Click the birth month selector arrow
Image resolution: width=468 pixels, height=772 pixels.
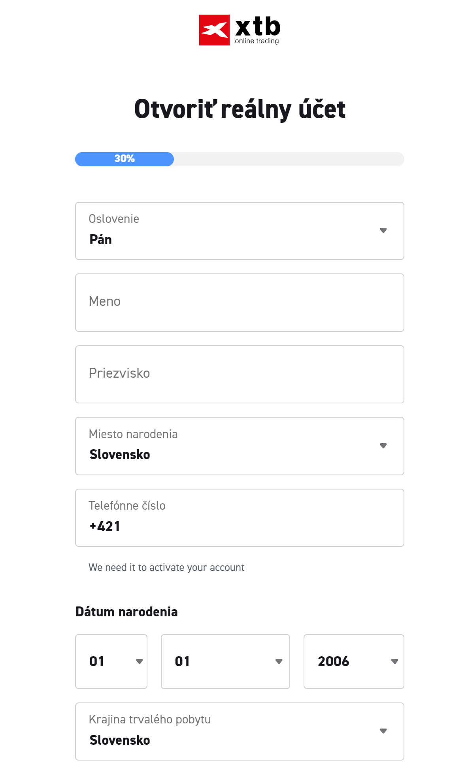279,661
